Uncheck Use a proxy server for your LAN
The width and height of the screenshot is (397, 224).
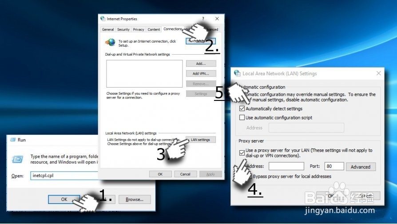(x=242, y=153)
